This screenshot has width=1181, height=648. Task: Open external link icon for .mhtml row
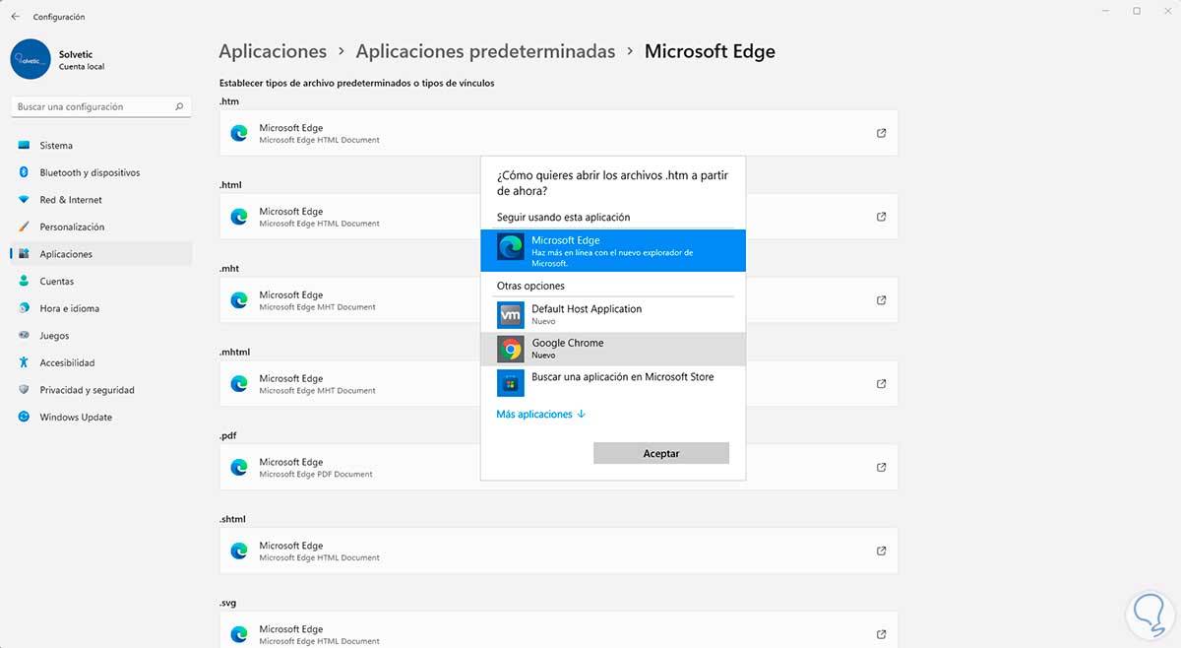click(881, 384)
